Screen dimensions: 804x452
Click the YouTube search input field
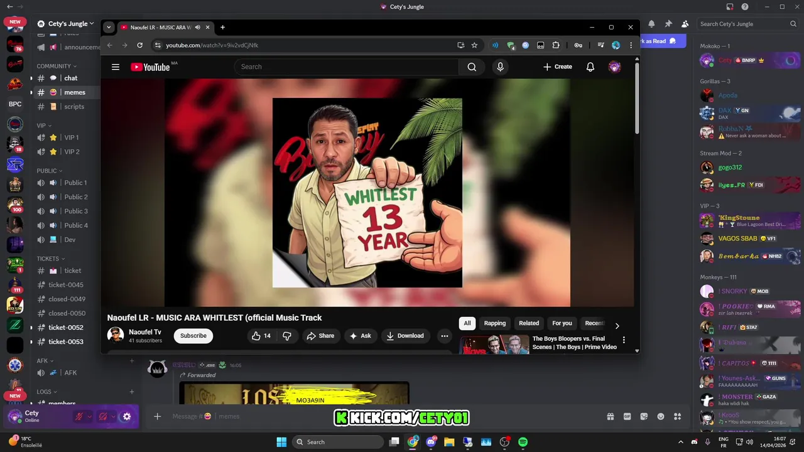(347, 67)
